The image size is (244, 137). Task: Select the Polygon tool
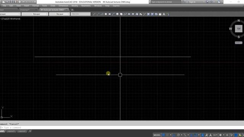106,14
